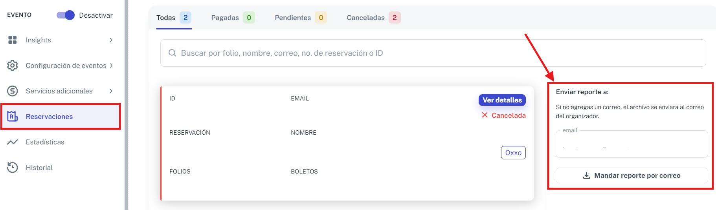Viewport: 716px width, 210px height.
Task: Toggle the Evento Desactivar switch
Action: click(65, 15)
